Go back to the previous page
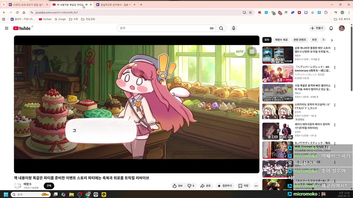The image size is (353, 198). 4,12
